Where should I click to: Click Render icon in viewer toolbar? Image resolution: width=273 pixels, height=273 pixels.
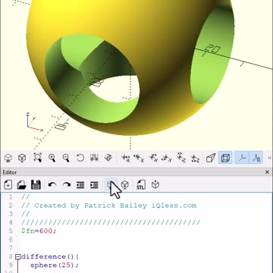22,158
